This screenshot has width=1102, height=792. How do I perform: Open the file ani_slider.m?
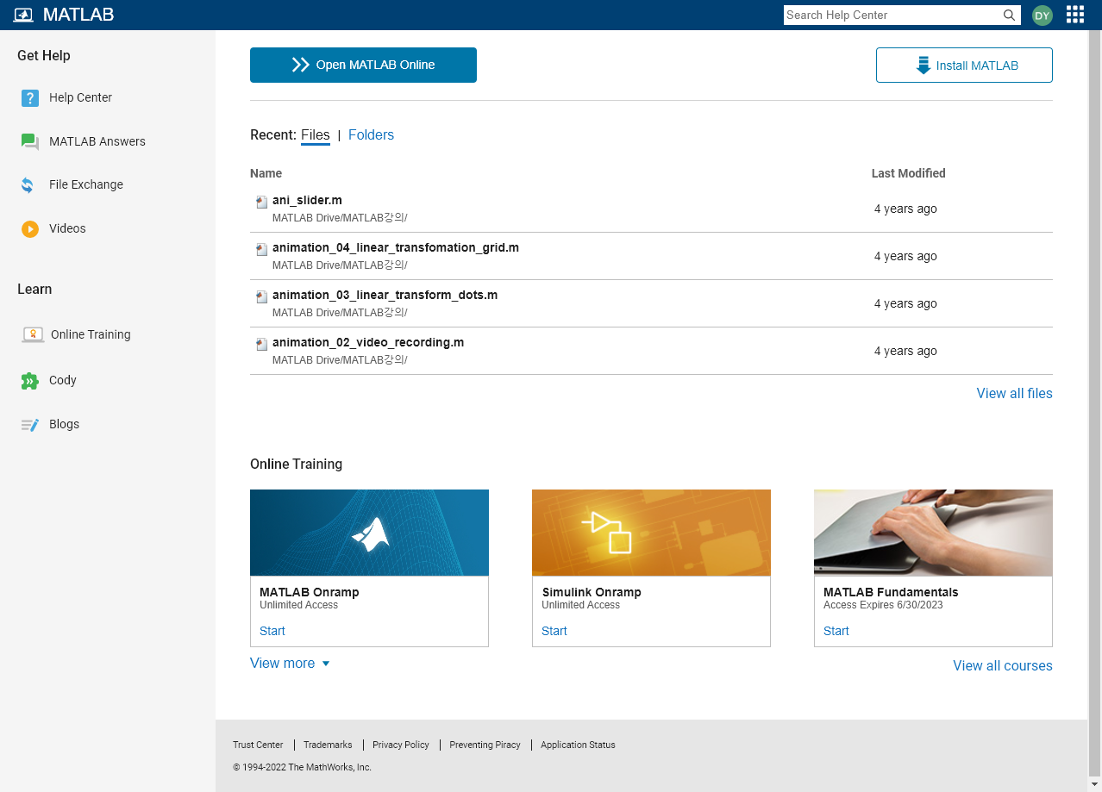point(307,201)
